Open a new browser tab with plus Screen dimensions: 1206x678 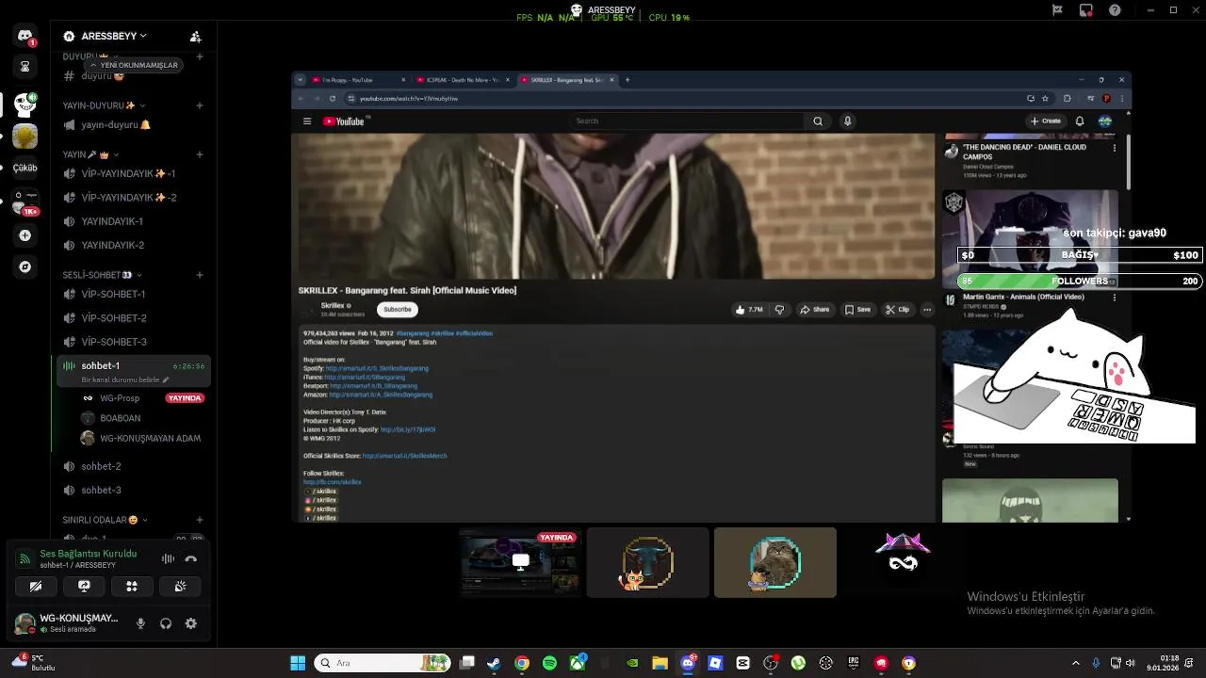[x=627, y=80]
